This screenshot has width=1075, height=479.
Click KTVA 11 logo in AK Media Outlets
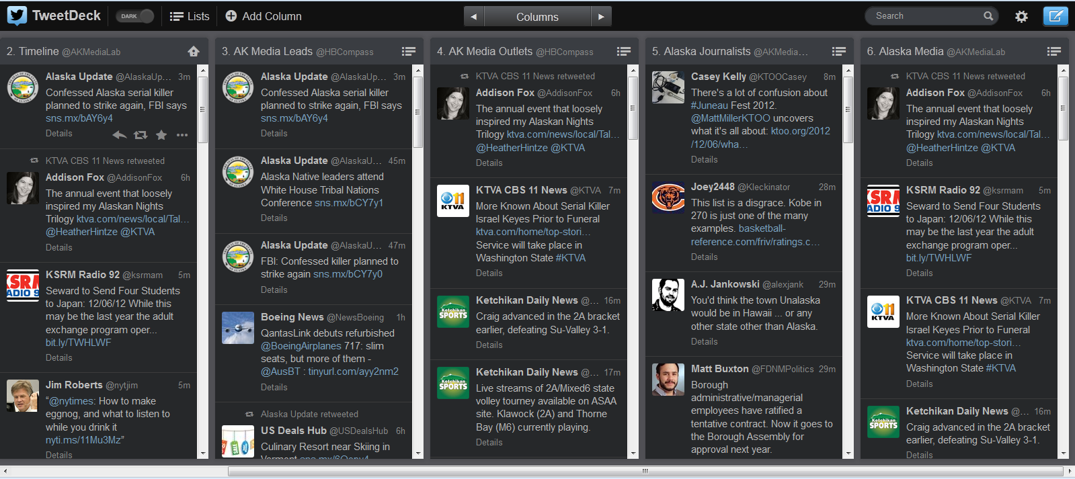pyautogui.click(x=453, y=200)
